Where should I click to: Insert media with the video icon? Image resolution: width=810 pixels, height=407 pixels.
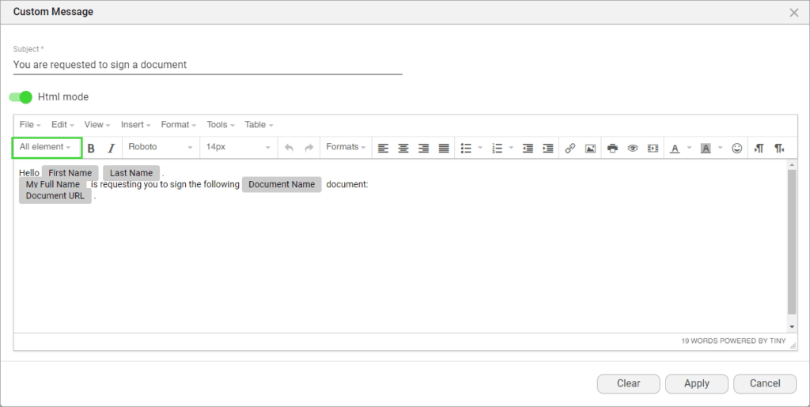(x=653, y=148)
